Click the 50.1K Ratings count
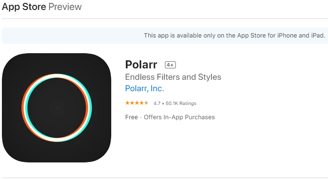This screenshot has width=328, height=180. click(x=181, y=103)
